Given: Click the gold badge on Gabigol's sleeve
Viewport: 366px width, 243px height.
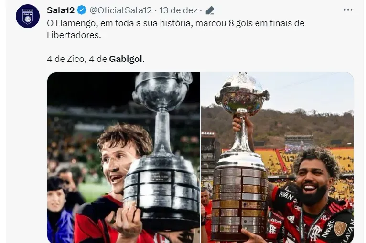Looking at the screenshot, I should (x=341, y=228).
